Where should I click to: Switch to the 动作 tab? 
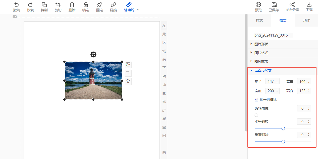point(306,20)
